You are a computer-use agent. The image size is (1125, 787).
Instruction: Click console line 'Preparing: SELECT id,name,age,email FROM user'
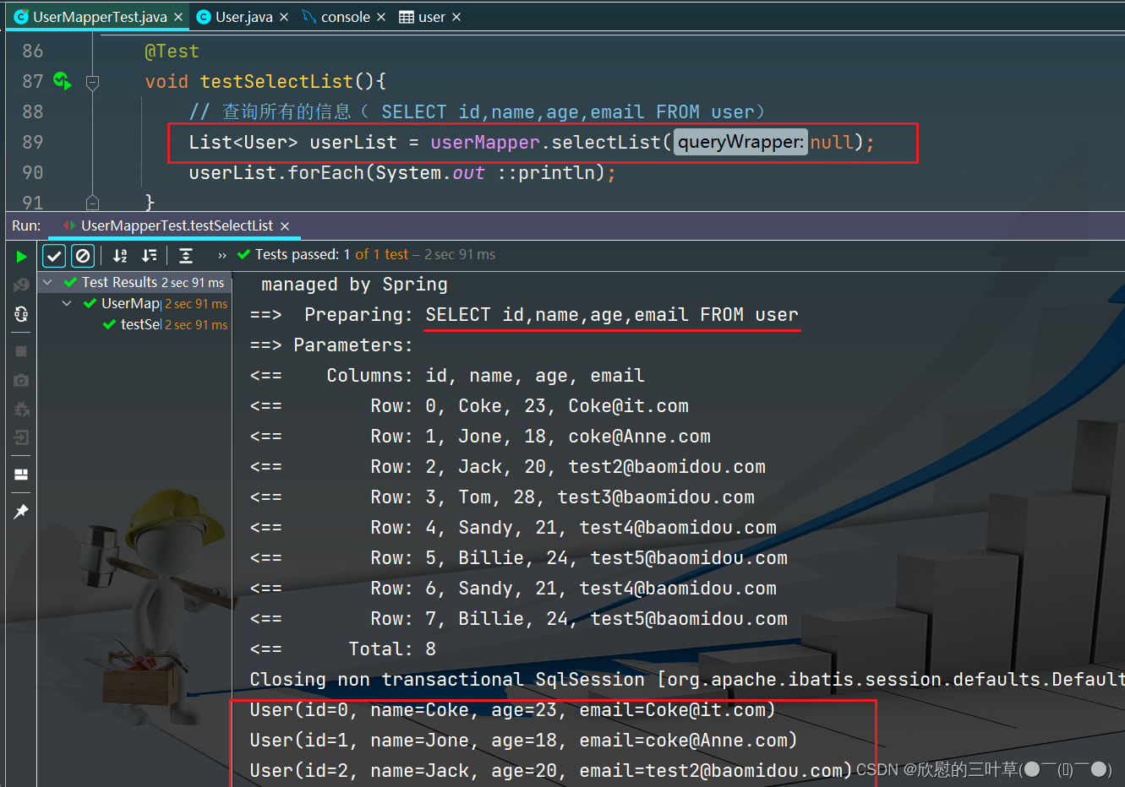click(524, 315)
